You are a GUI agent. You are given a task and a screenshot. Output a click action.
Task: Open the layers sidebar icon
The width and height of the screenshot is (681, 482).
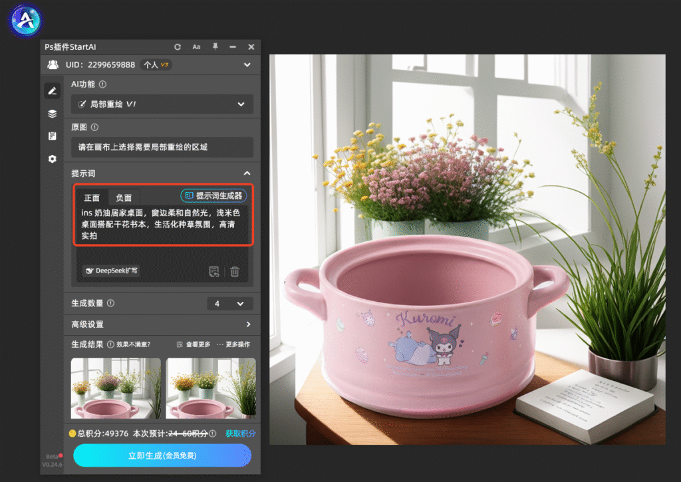click(52, 114)
